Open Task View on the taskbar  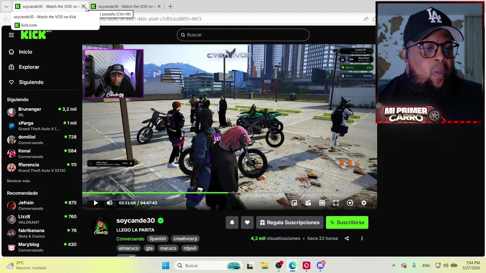coord(250,266)
